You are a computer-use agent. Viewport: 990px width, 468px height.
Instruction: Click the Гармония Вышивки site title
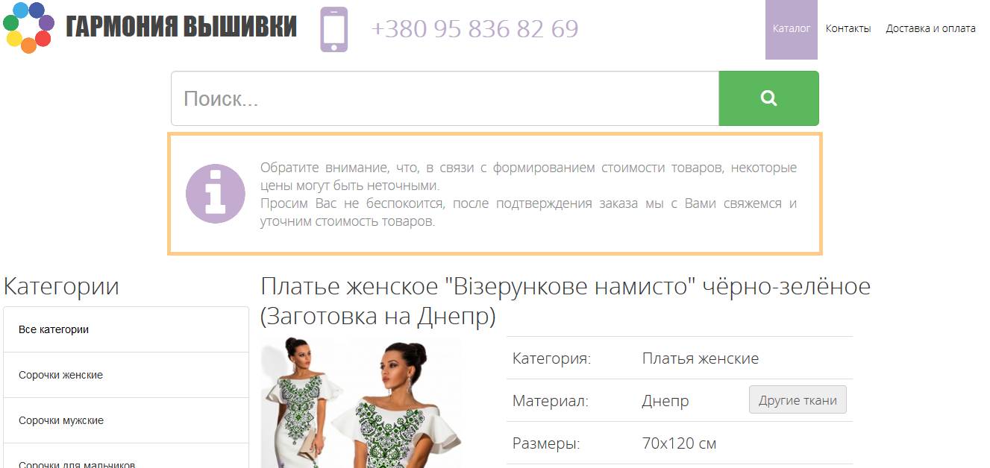(x=181, y=27)
